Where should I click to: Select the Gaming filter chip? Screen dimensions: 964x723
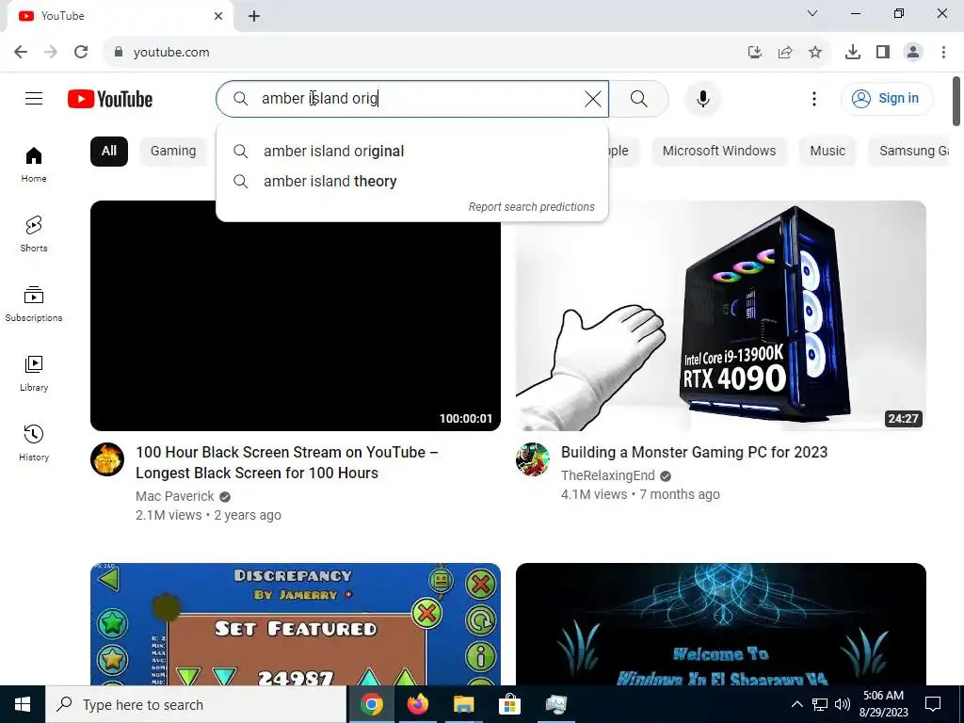[173, 152]
